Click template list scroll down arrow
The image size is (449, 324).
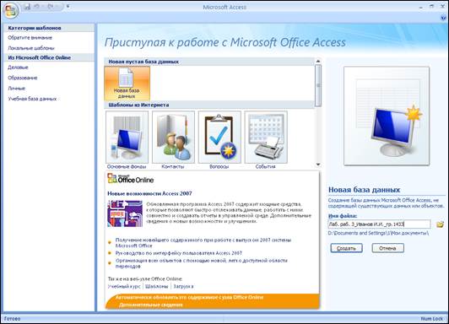pos(318,165)
